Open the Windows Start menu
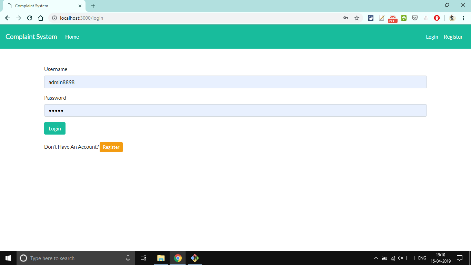 pos(8,258)
